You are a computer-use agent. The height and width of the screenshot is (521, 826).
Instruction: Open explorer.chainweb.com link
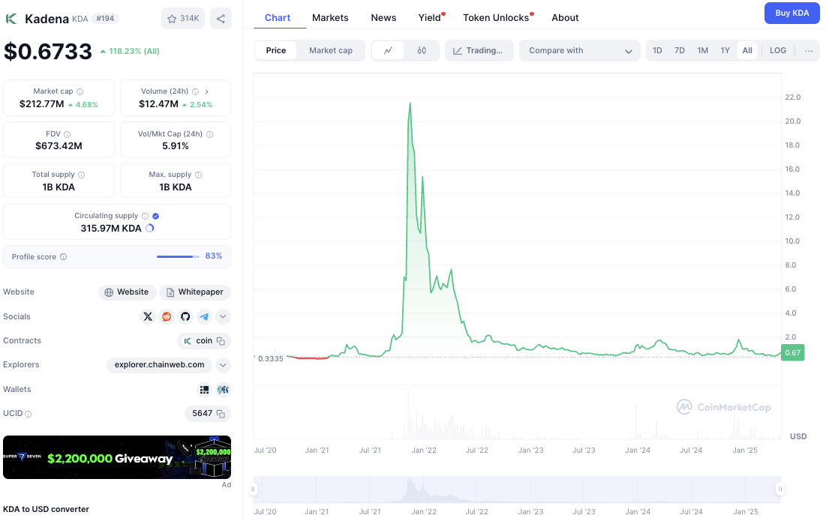click(x=159, y=364)
